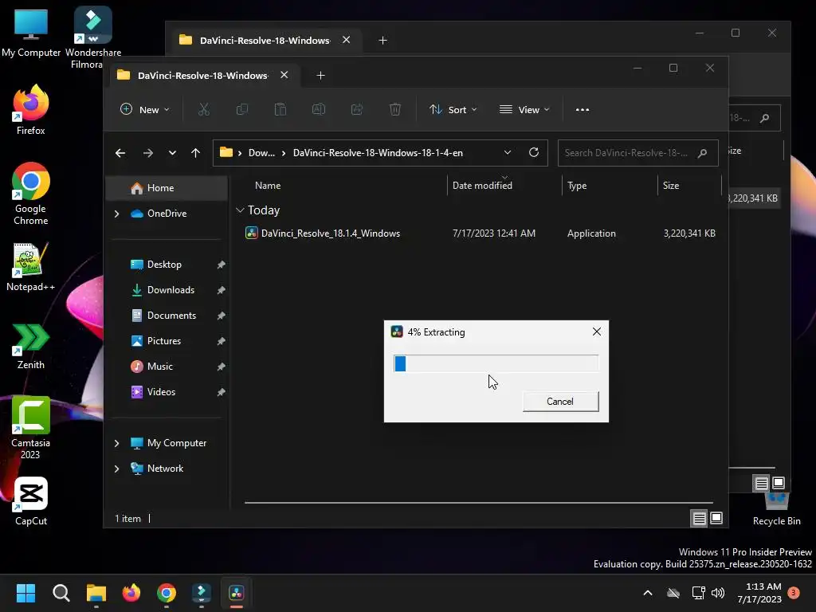
Task: Select OneDrive in navigation pane
Action: (167, 214)
